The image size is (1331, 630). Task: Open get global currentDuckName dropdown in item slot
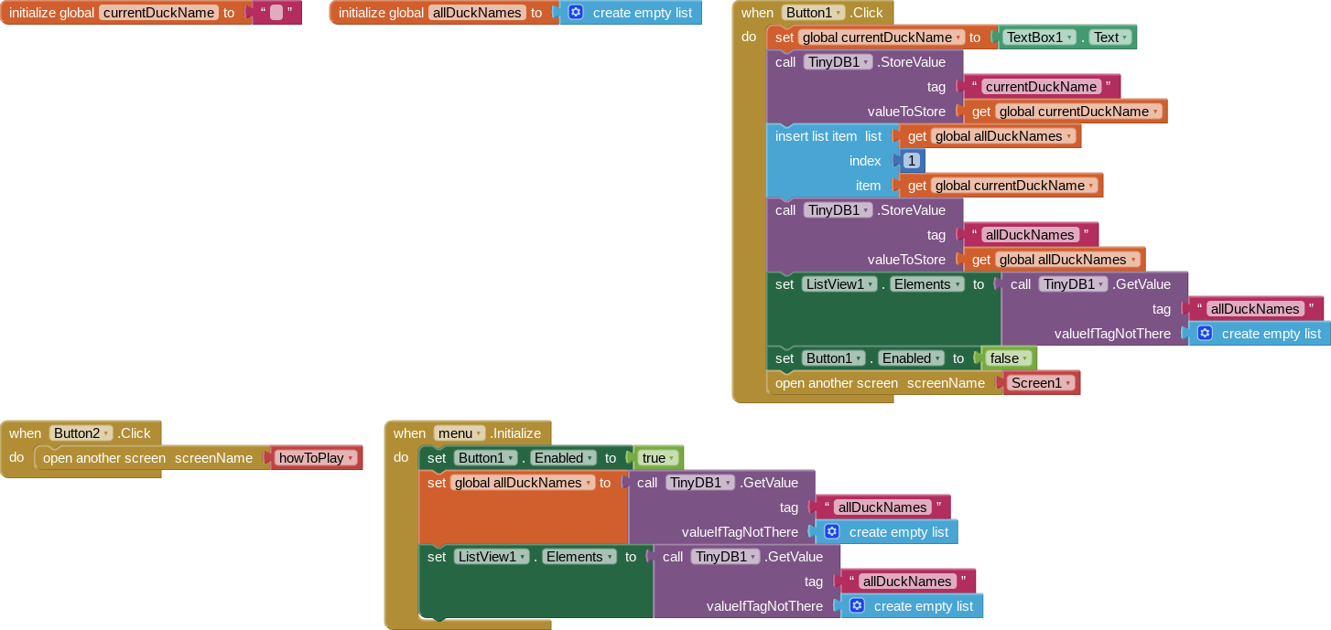[x=1014, y=186]
